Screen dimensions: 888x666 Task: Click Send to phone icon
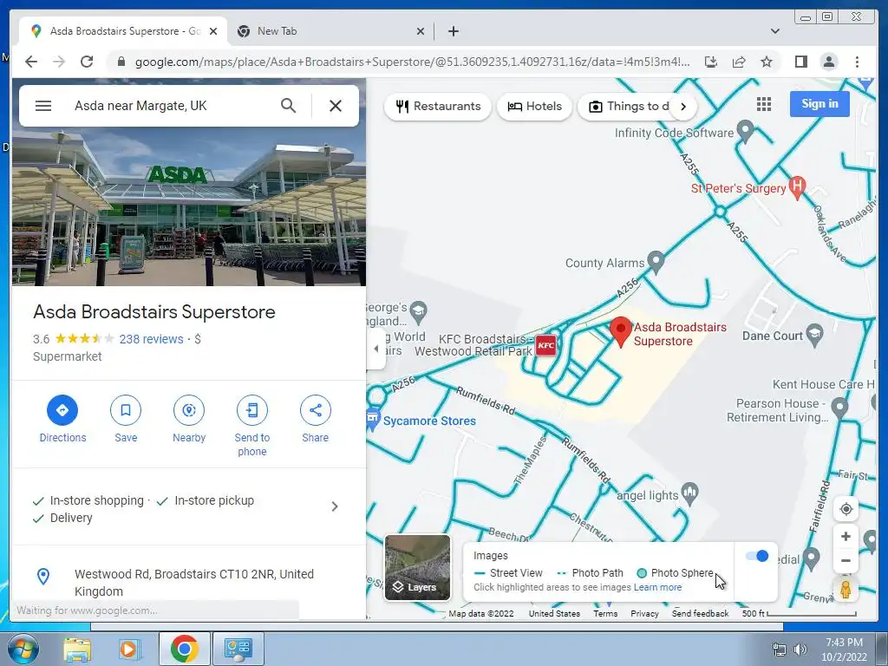(x=252, y=410)
